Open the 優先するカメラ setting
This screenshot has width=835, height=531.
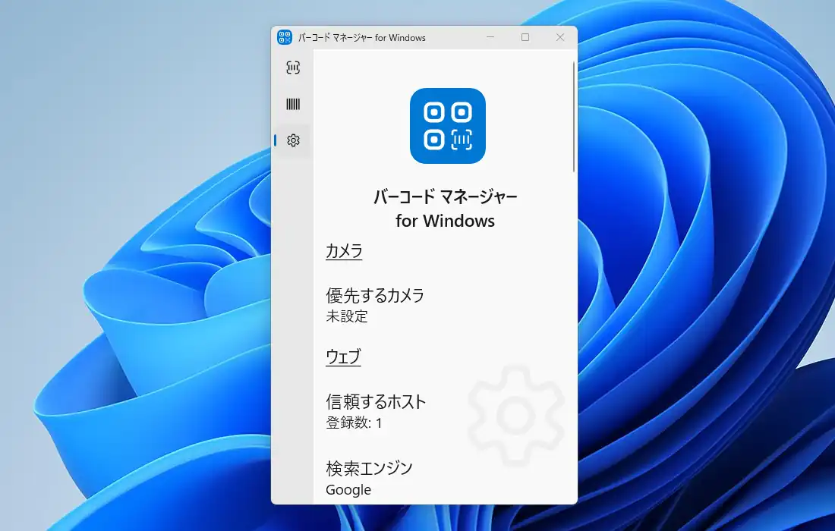pyautogui.click(x=374, y=295)
